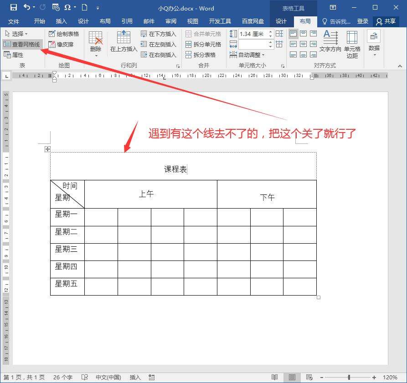Click the page count in status bar
This screenshot has height=383, width=407.
click(24, 377)
